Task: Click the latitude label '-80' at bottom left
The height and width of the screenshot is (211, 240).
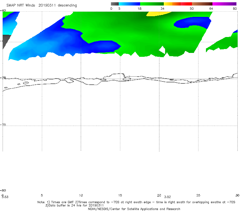Action: 3,190
